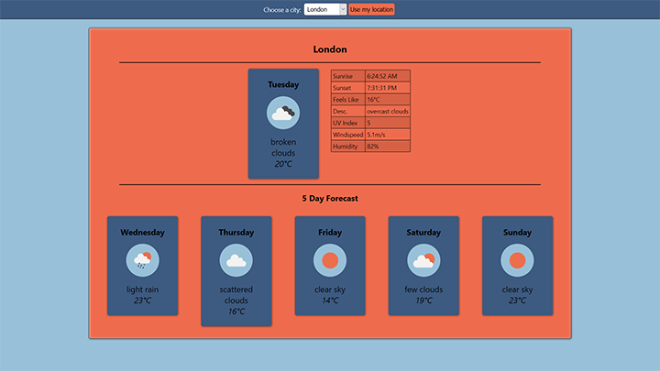Click the Feels Like value 16°C
The width and height of the screenshot is (660, 371).
click(x=387, y=100)
